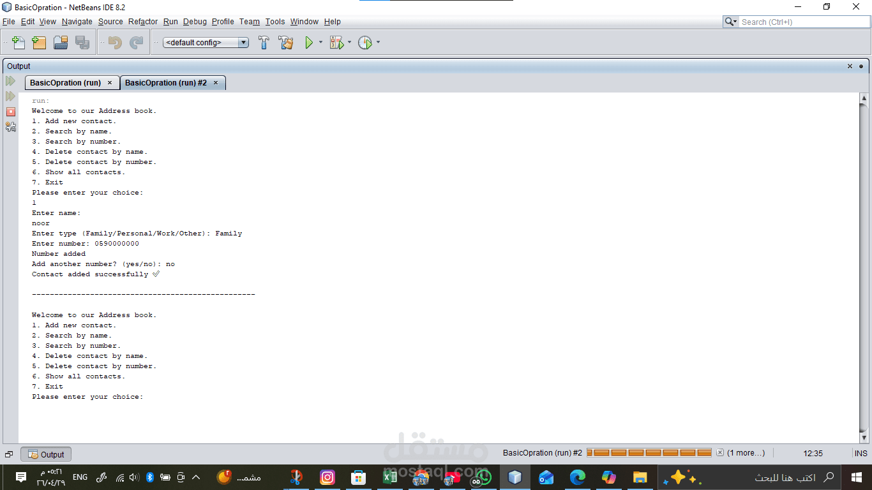The width and height of the screenshot is (872, 490).
Task: Open the Snipping Tool from the taskbar
Action: point(296,477)
